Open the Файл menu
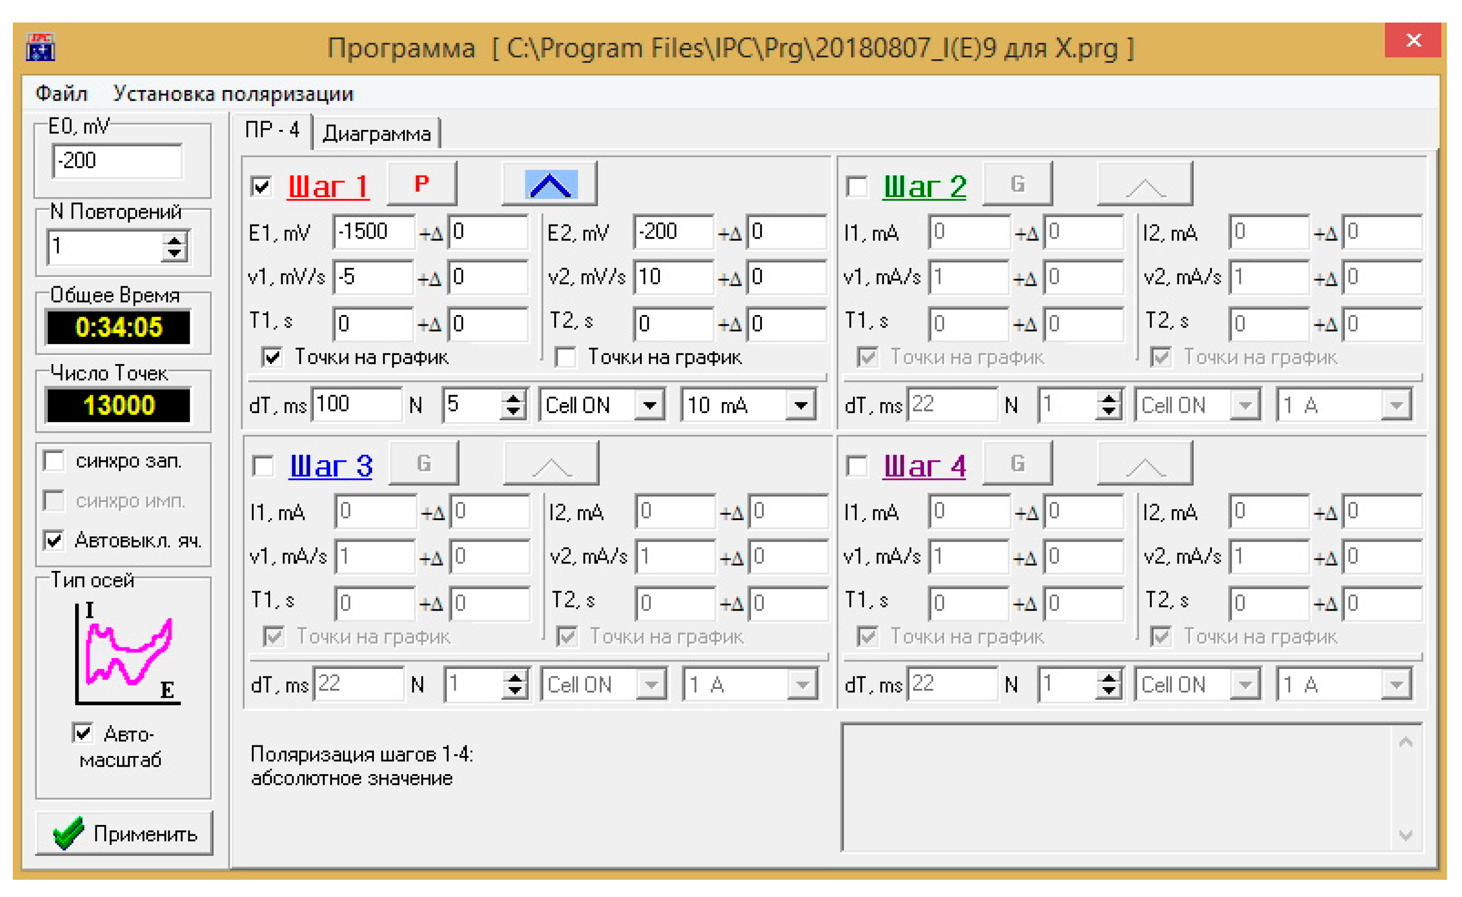 [x=61, y=94]
